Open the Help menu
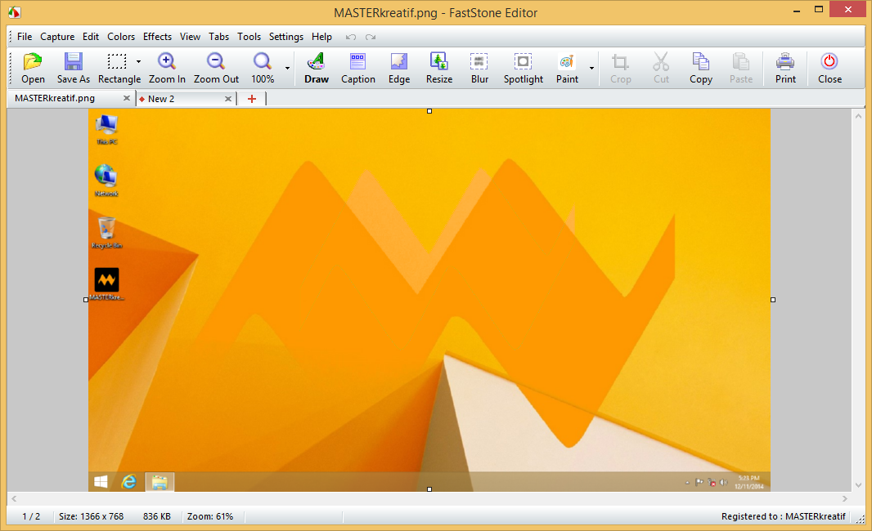 pyautogui.click(x=321, y=37)
